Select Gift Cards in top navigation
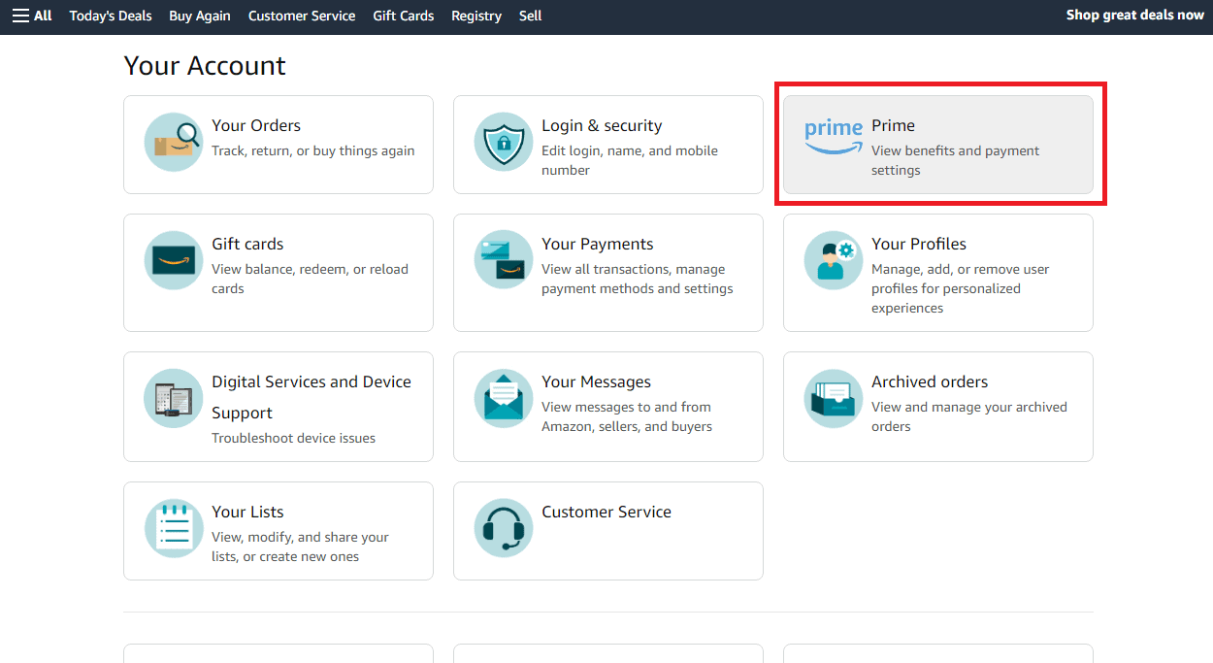Image resolution: width=1213 pixels, height=663 pixels. coord(404,16)
